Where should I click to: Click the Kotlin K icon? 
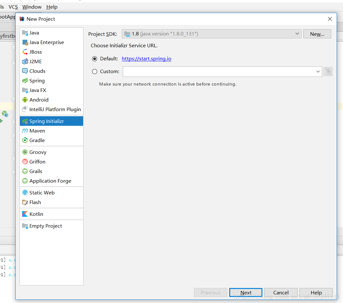pos(25,214)
